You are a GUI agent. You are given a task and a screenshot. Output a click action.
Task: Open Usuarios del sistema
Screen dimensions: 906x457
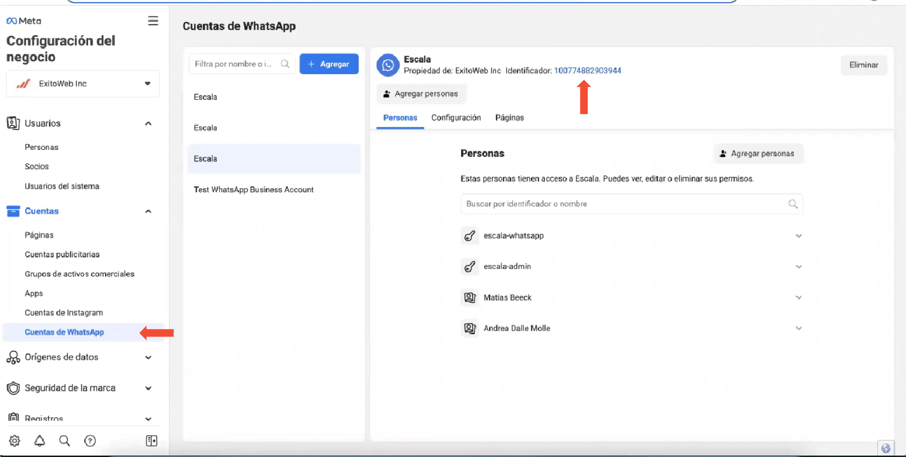pos(62,186)
